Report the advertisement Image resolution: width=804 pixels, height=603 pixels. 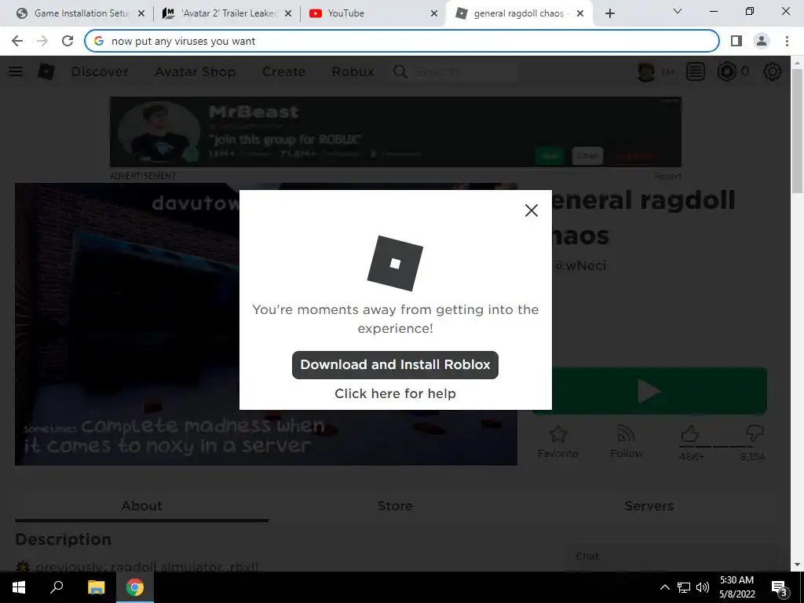667,176
